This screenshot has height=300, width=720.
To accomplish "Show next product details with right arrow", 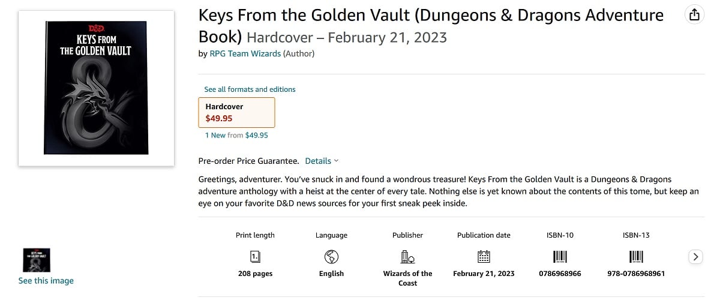I will pos(695,257).
